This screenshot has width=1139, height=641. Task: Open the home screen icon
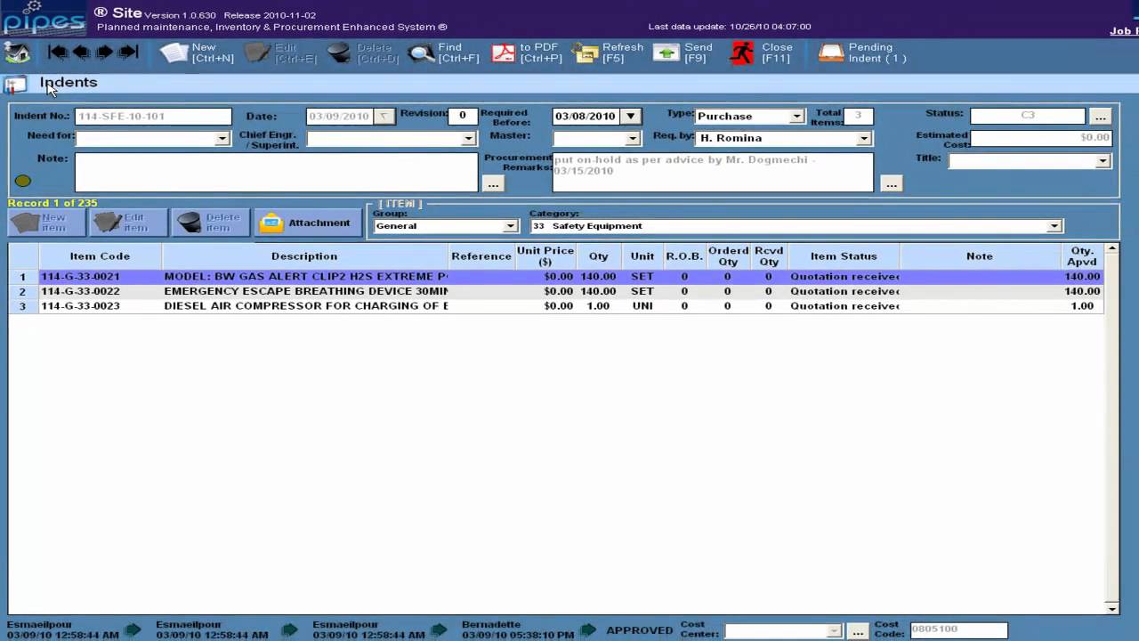pyautogui.click(x=17, y=53)
